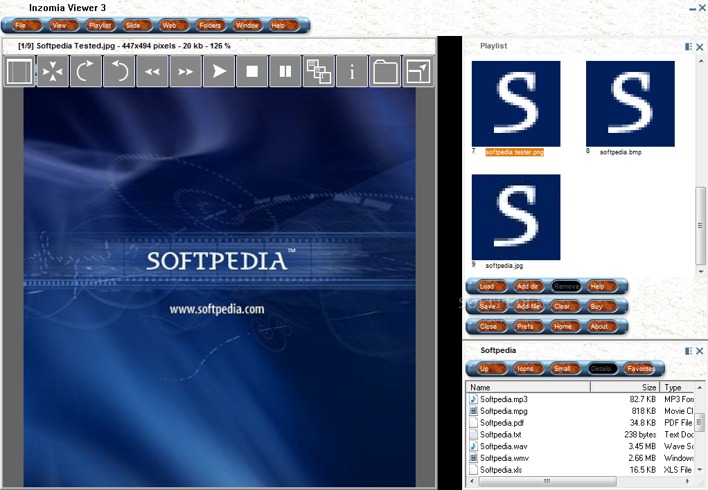Switch folder view to Icons
The width and height of the screenshot is (708, 490).
529,368
